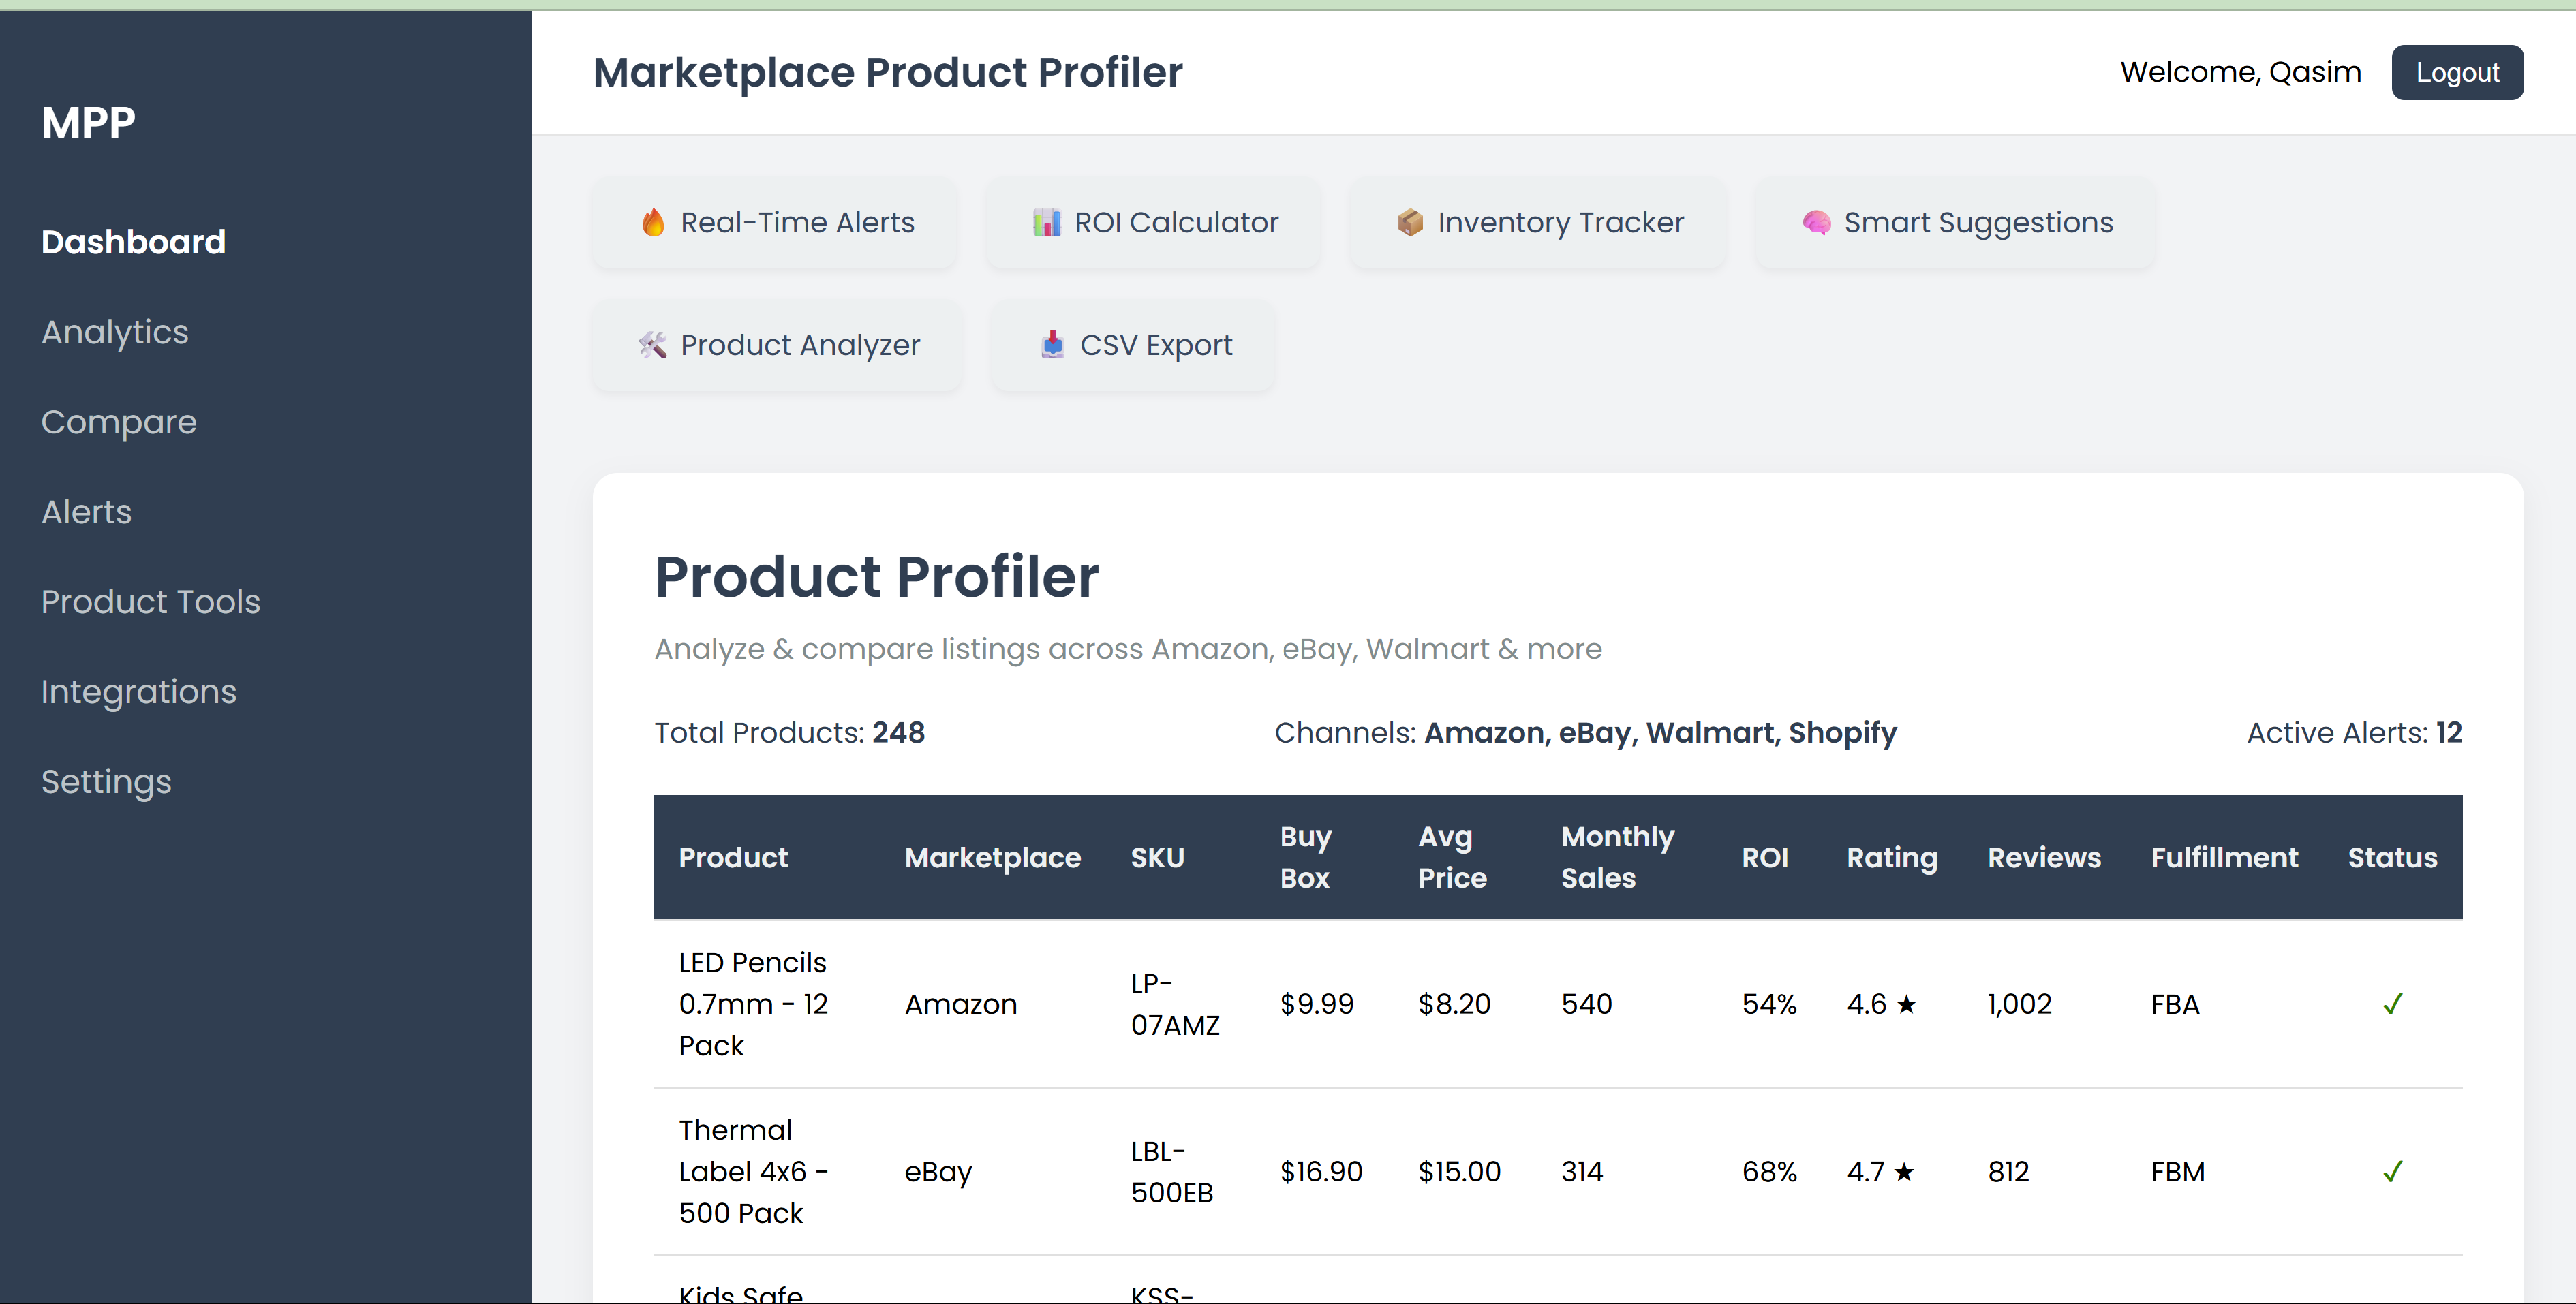Screen dimensions: 2576x1304
Task: Log out using the Logout button
Action: (2457, 72)
